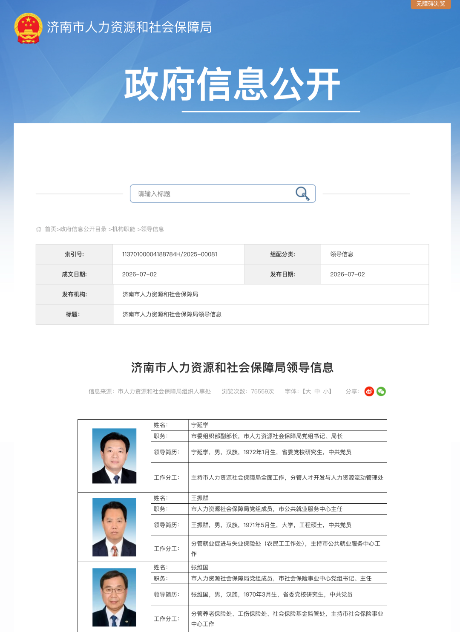Open 领导信息 breadcrumb link

(x=152, y=229)
